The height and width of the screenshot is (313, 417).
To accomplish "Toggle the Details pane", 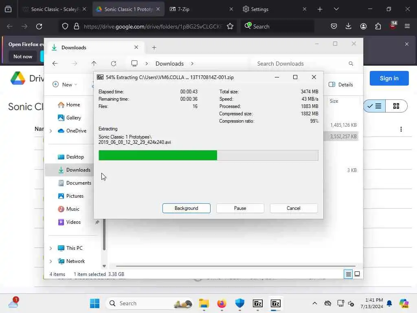I will coord(341,85).
